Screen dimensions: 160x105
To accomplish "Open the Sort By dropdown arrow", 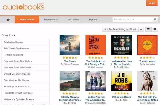I will (141, 29).
